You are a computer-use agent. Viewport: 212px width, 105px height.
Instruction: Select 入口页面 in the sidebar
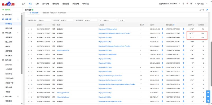point(8,69)
